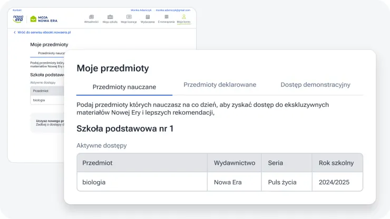This screenshot has width=390, height=219.
Task: Click the Moja szkoła building icon
Action: pos(110,17)
